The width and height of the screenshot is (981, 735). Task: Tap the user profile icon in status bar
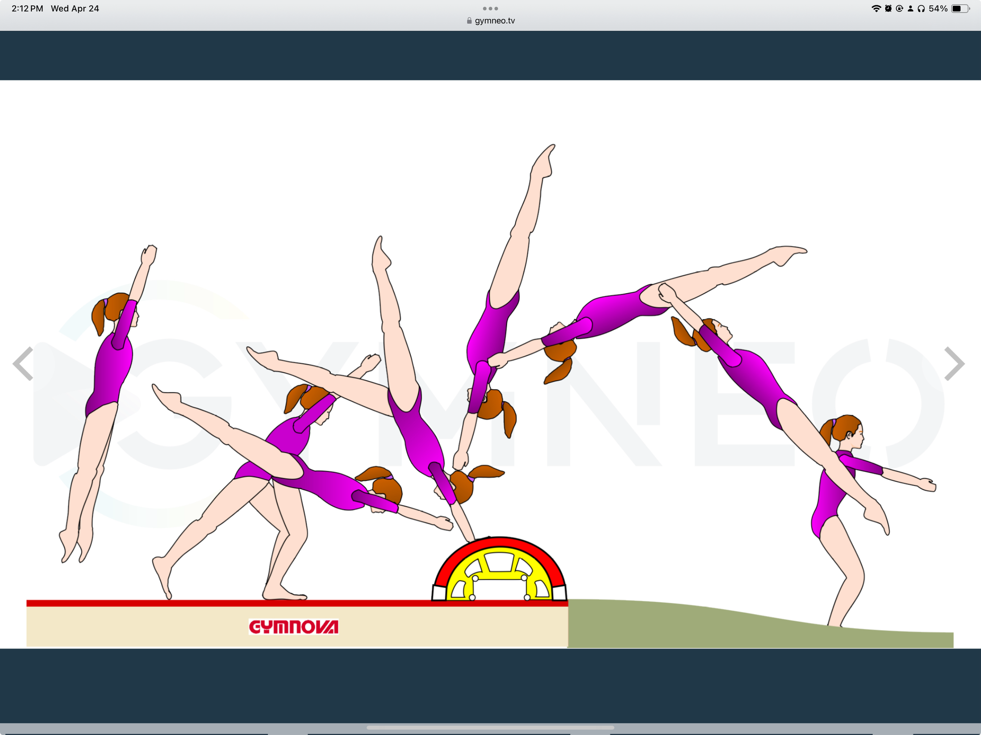click(x=910, y=8)
